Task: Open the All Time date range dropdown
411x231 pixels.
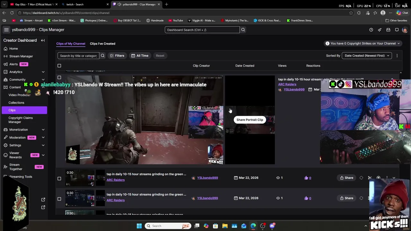Action: (x=140, y=56)
